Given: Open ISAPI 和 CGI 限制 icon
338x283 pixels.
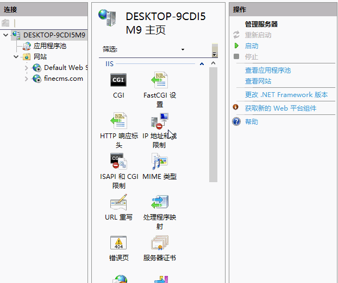Looking at the screenshot, I should click(x=118, y=162).
